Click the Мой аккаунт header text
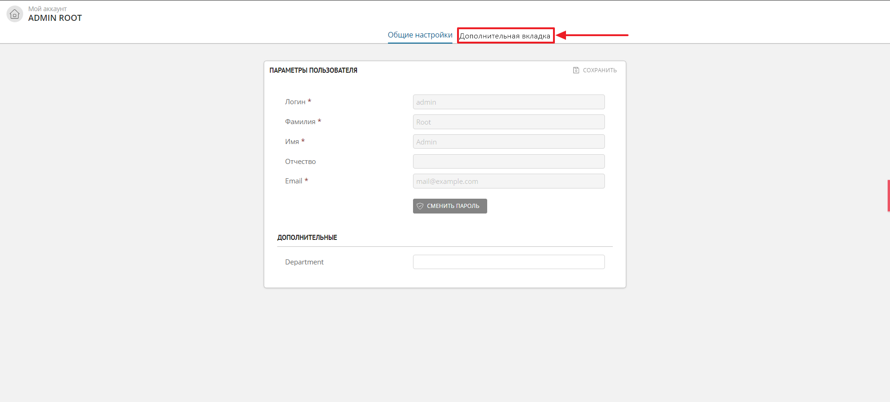The image size is (890, 402). point(47,9)
